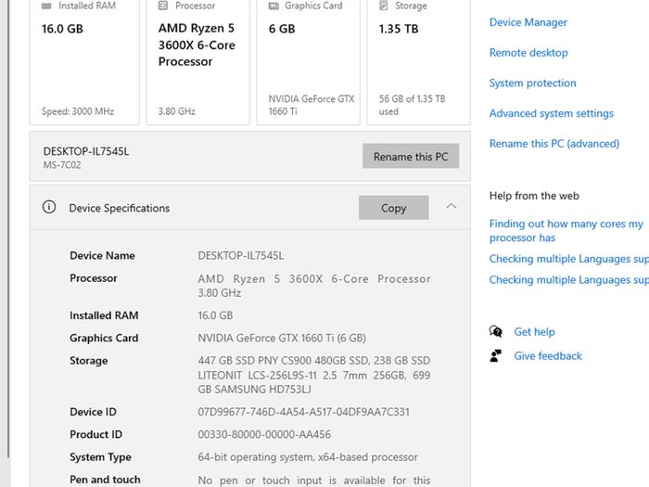
Task: Open System protection link
Action: pyautogui.click(x=533, y=83)
